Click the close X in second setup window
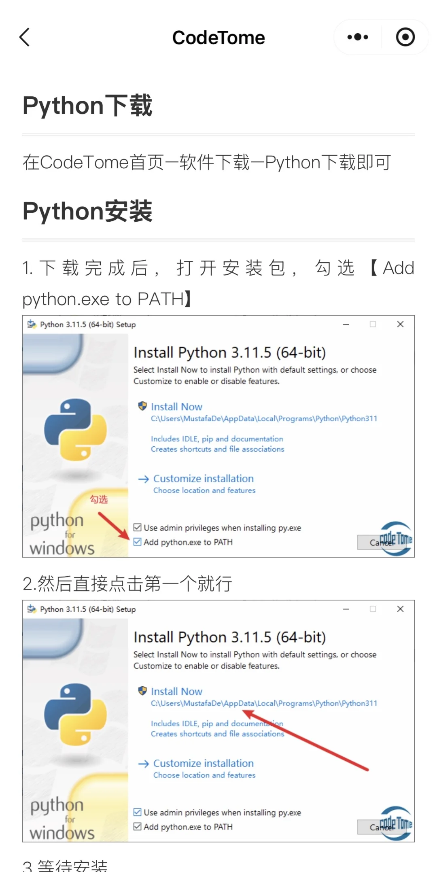Screen dimensions: 437x872 (x=401, y=609)
